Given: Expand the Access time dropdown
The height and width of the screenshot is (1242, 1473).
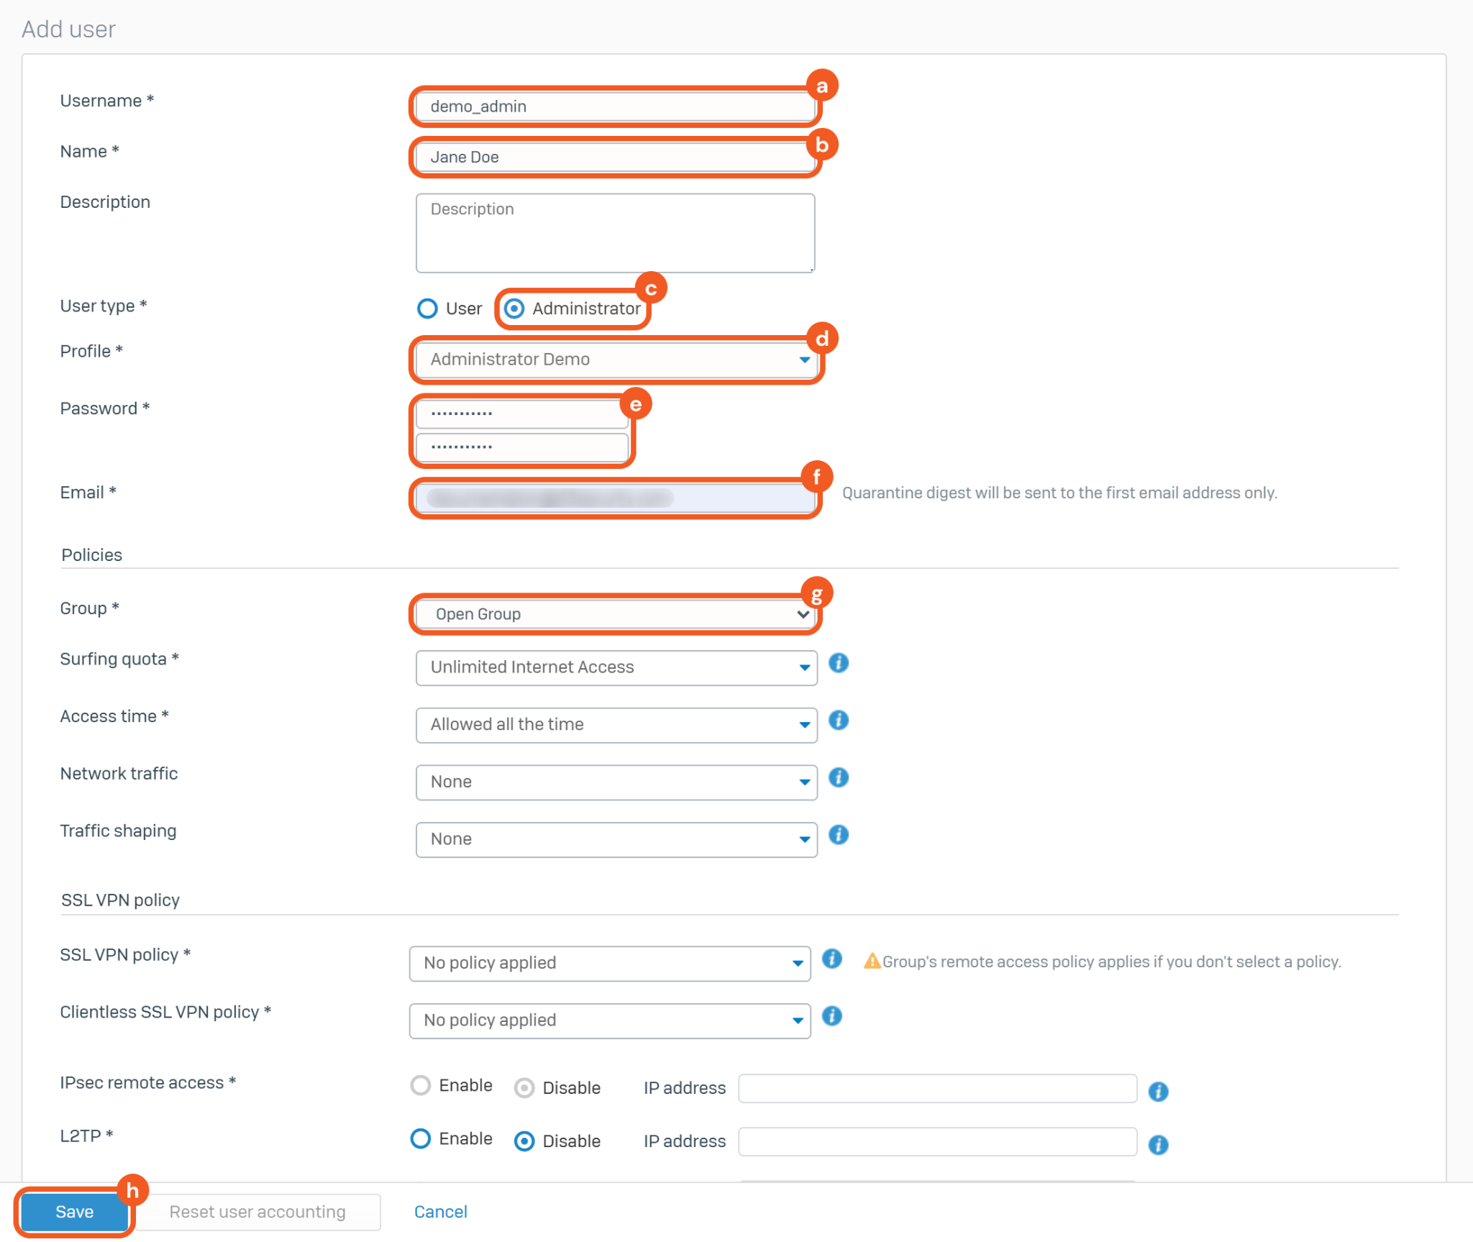Looking at the screenshot, I should click(616, 725).
